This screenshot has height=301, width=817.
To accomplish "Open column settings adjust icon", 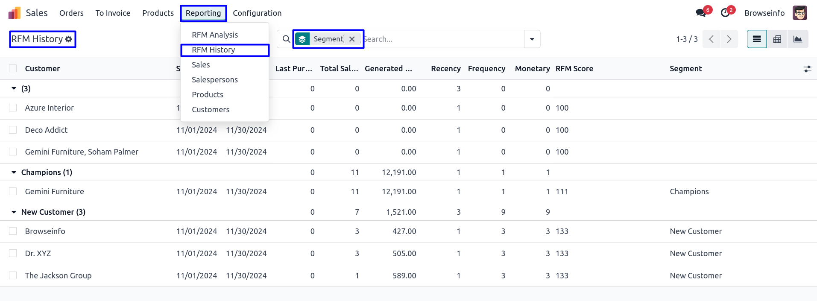I will pos(807,69).
